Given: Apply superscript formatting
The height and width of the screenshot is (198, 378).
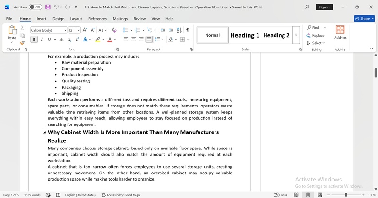Looking at the screenshot, I should (77, 40).
